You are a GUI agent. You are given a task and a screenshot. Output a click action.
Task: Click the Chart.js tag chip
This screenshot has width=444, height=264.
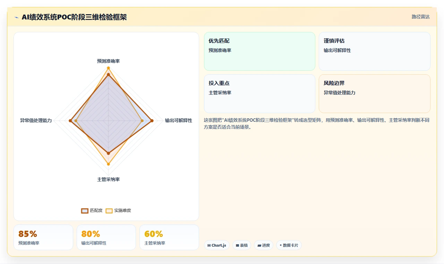click(217, 245)
